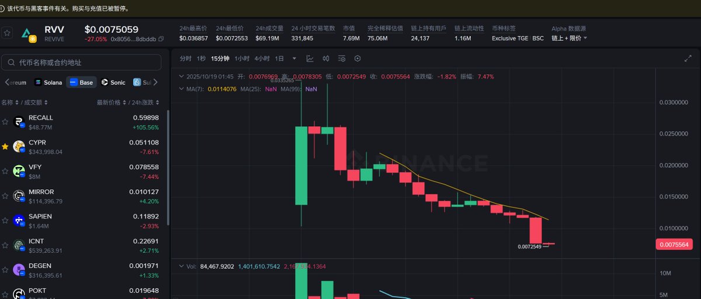Open the line chart type icon
The width and height of the screenshot is (701, 299).
[310, 58]
